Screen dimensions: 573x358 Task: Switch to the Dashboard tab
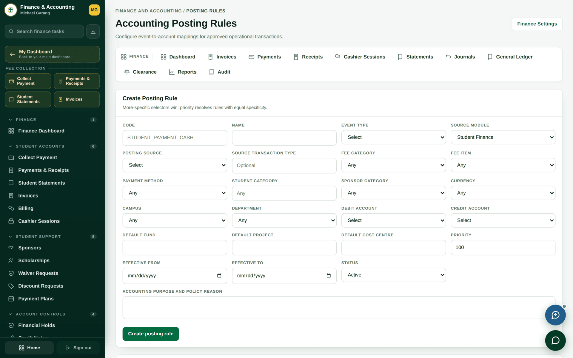pos(178,57)
